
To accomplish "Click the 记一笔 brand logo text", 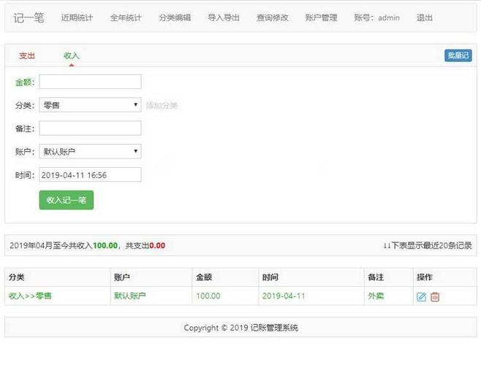I will tap(29, 18).
